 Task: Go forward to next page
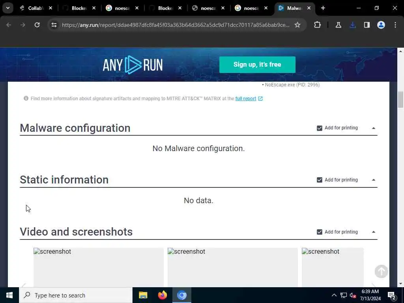[22, 25]
